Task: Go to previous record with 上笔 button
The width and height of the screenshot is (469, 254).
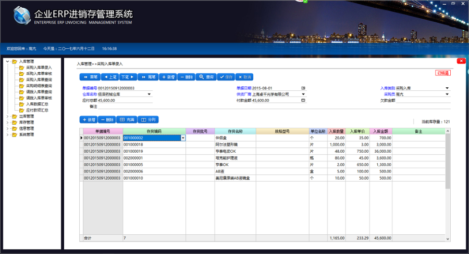Action: (x=110, y=77)
